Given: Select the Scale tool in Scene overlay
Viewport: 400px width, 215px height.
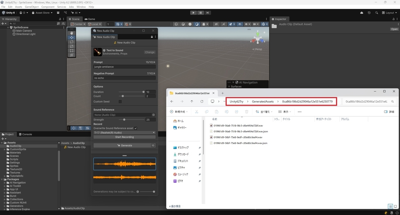Looking at the screenshot, I should point(72,46).
